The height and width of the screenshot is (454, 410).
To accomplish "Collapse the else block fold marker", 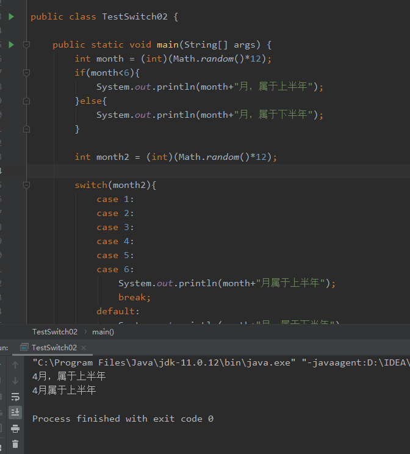I will point(26,101).
